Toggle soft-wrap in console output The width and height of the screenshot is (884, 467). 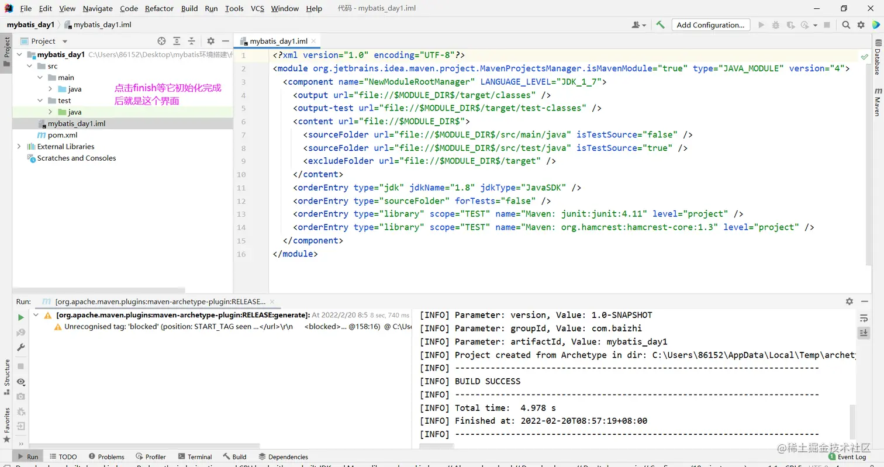pyautogui.click(x=864, y=318)
